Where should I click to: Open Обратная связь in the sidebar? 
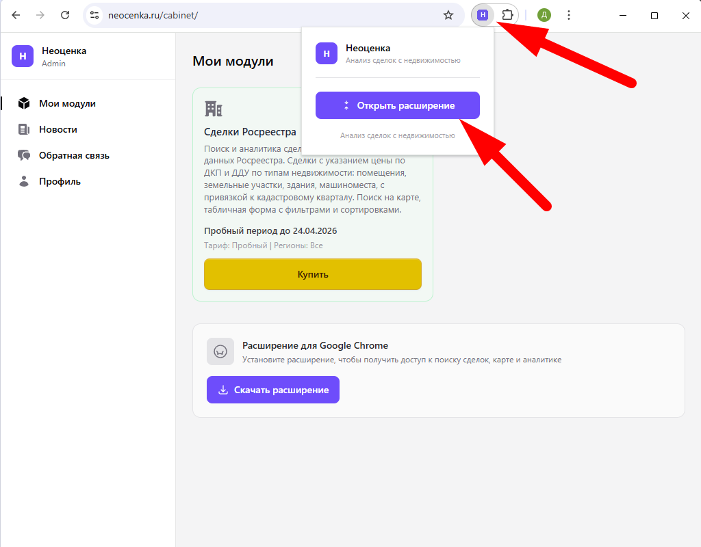(74, 155)
